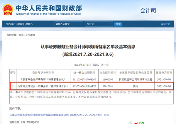Open the 会计司 dropdown selector

[99, 24]
